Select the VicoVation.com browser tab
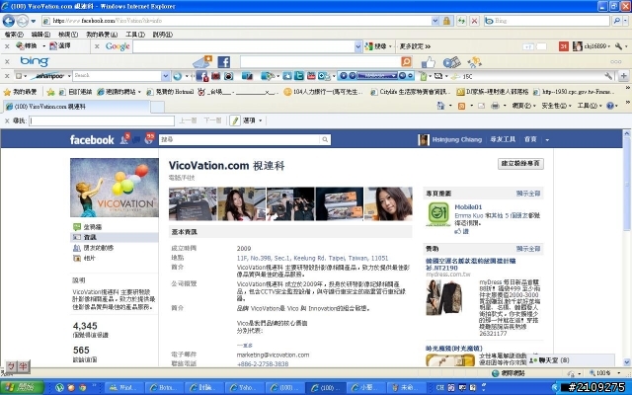Image resolution: width=632 pixels, height=395 pixels. pos(76,107)
